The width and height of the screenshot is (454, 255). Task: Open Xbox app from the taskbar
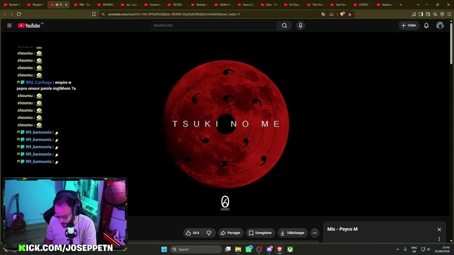(290, 249)
